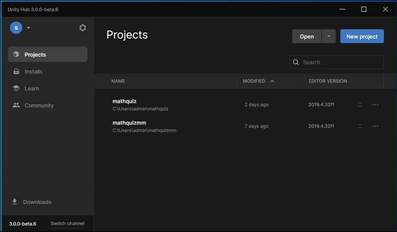
Task: Change editor version for mathquizmm
Action: point(360,126)
